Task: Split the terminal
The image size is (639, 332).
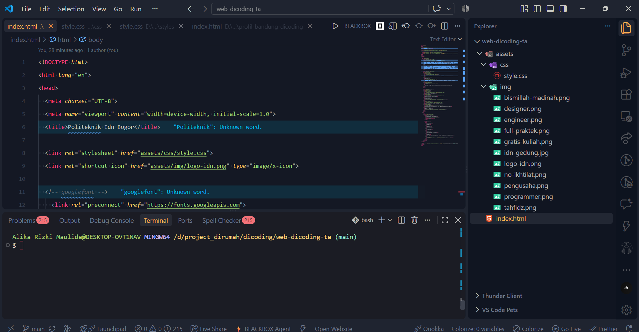Action: click(x=401, y=220)
